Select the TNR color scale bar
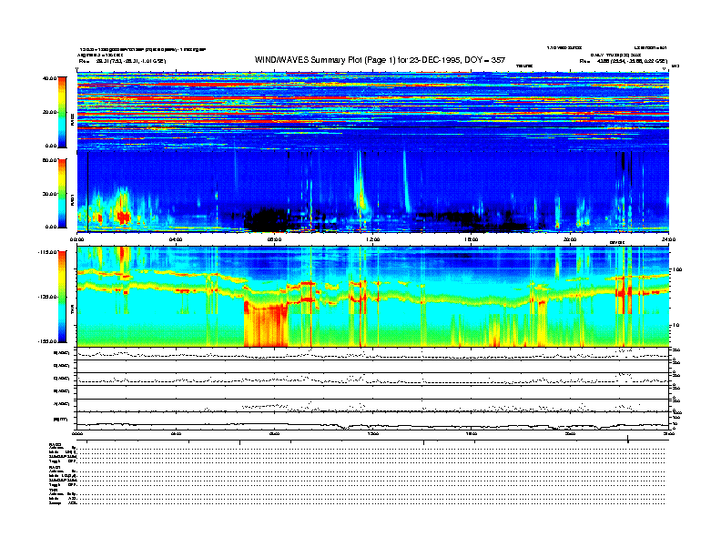The height and width of the screenshot is (557, 721). click(62, 297)
